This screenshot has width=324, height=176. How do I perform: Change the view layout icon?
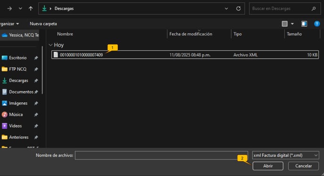click(x=284, y=24)
